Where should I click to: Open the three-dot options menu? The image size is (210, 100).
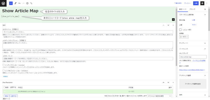click(x=206, y=3)
